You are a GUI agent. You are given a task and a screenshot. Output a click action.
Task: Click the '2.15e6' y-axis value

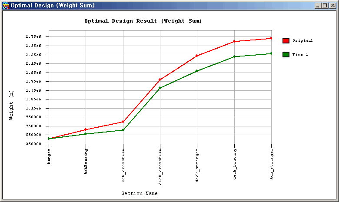(x=33, y=63)
